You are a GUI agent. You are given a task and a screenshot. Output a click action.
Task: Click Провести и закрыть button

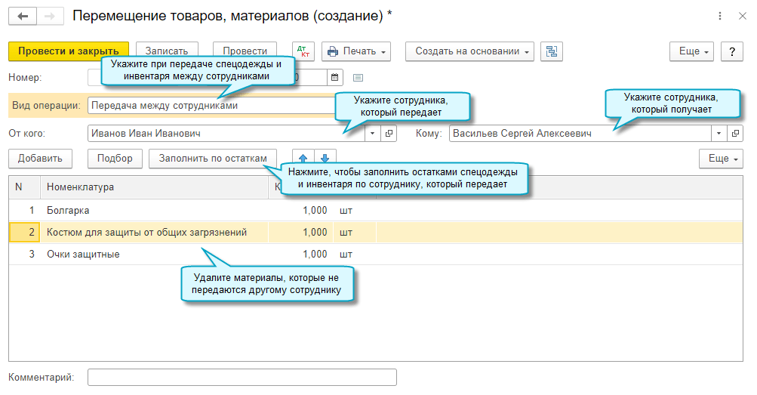click(69, 51)
